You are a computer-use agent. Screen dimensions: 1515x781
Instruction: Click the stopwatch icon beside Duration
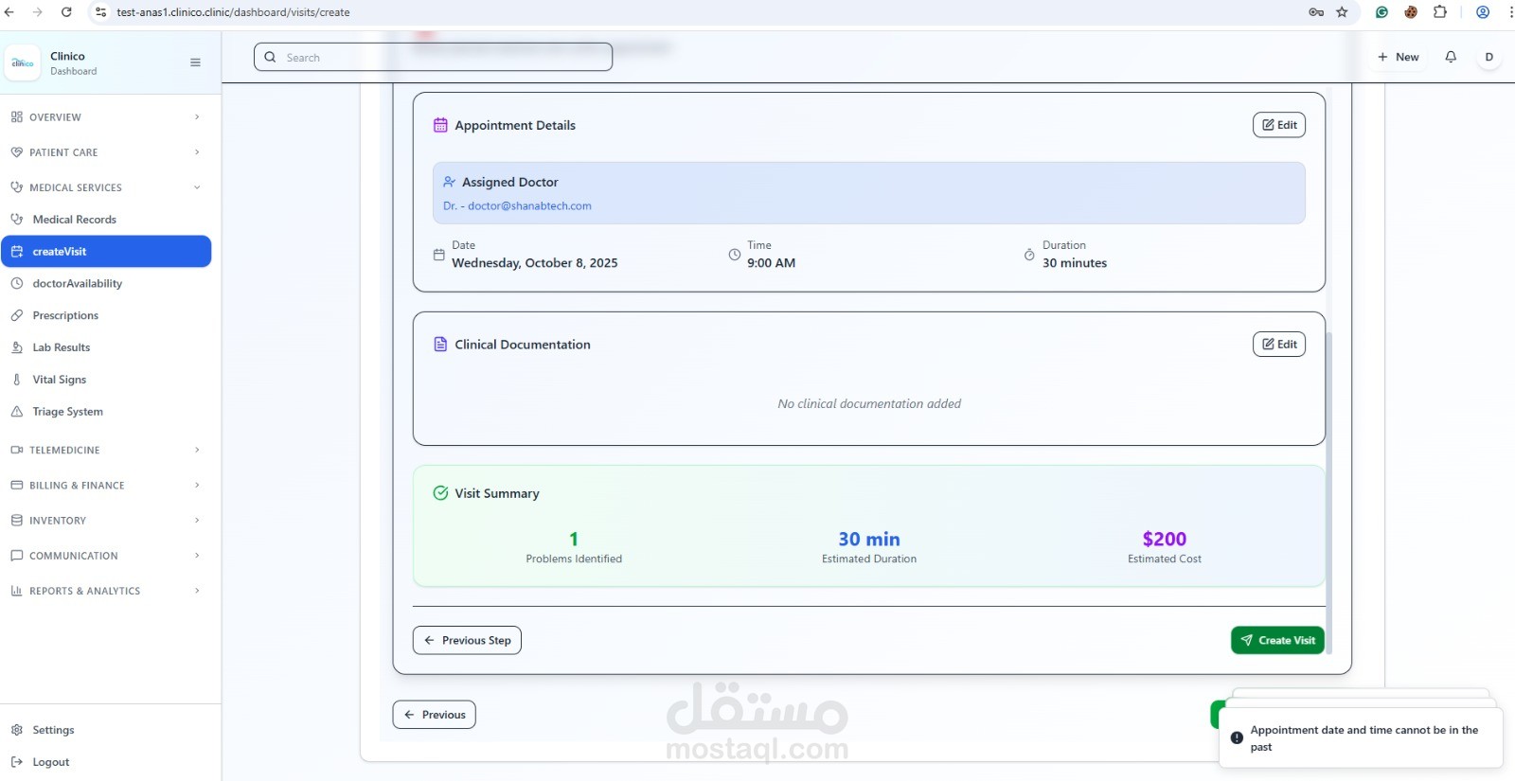(1029, 255)
